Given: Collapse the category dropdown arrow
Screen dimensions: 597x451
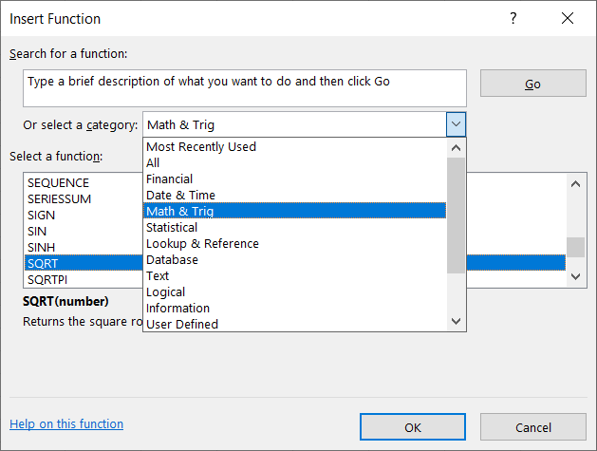Looking at the screenshot, I should tap(456, 124).
